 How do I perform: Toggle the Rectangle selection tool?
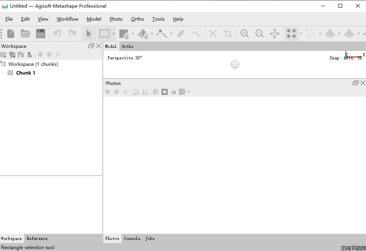click(x=104, y=34)
